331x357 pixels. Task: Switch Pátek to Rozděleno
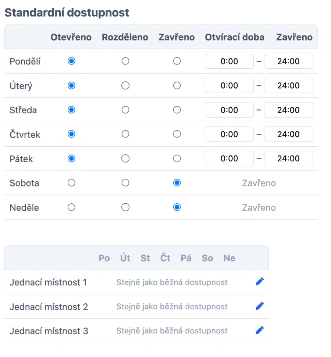click(x=125, y=158)
